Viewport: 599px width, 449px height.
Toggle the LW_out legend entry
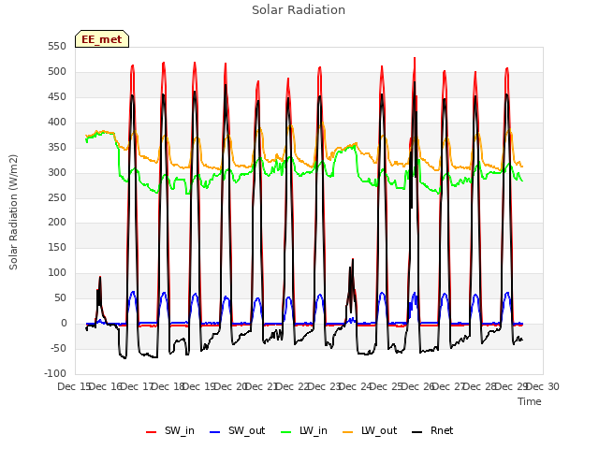pos(370,430)
